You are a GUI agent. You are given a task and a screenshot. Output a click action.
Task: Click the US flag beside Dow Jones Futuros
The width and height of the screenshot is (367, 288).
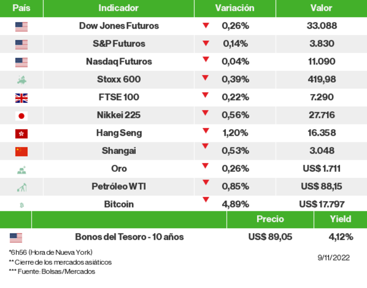pos(21,26)
